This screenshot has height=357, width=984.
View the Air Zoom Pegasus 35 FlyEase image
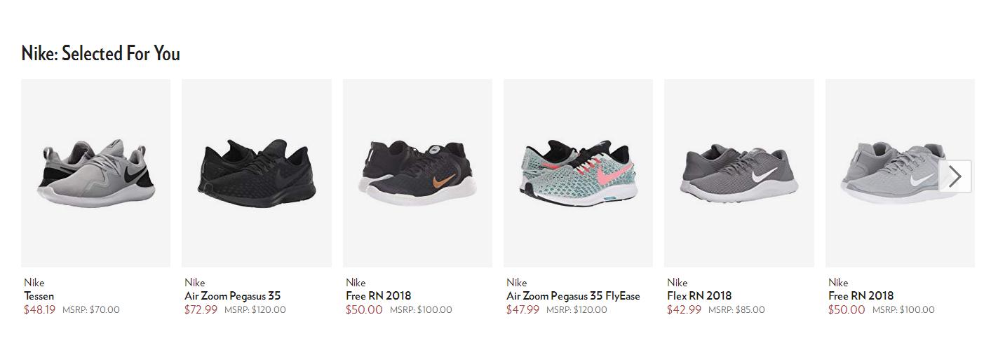pos(578,173)
